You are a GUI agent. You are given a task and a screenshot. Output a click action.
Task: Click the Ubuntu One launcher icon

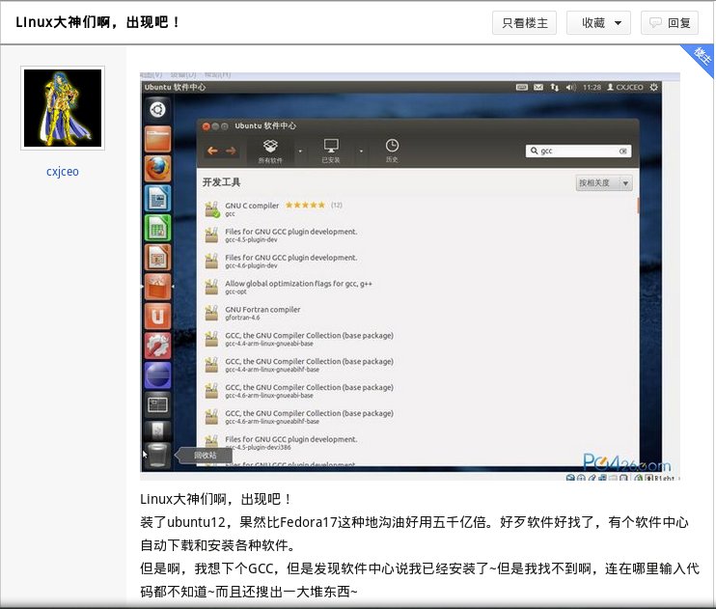(156, 316)
